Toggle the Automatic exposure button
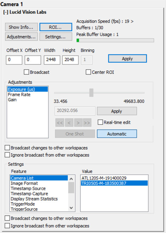The width and height of the screenshot is (166, 233). 117,134
